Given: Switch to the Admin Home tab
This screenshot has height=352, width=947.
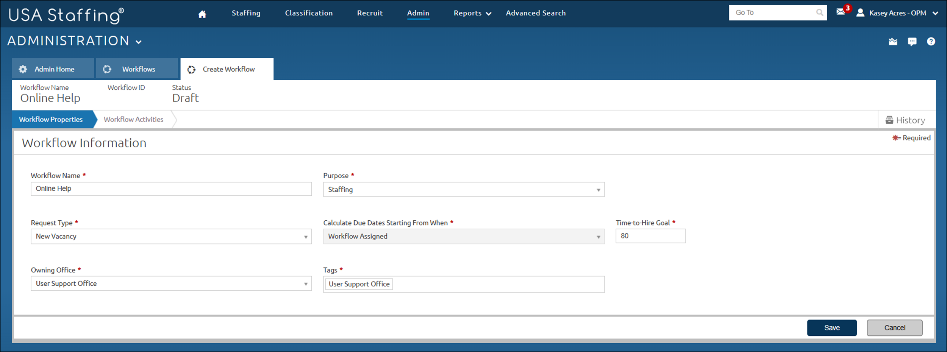Looking at the screenshot, I should pyautogui.click(x=53, y=69).
